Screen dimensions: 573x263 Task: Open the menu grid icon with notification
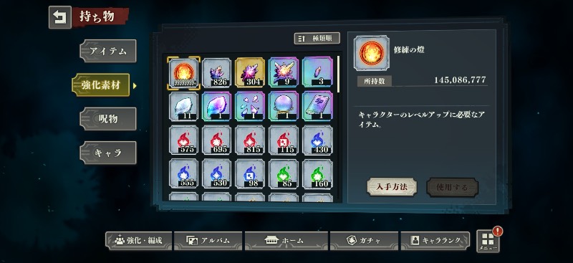click(x=488, y=241)
